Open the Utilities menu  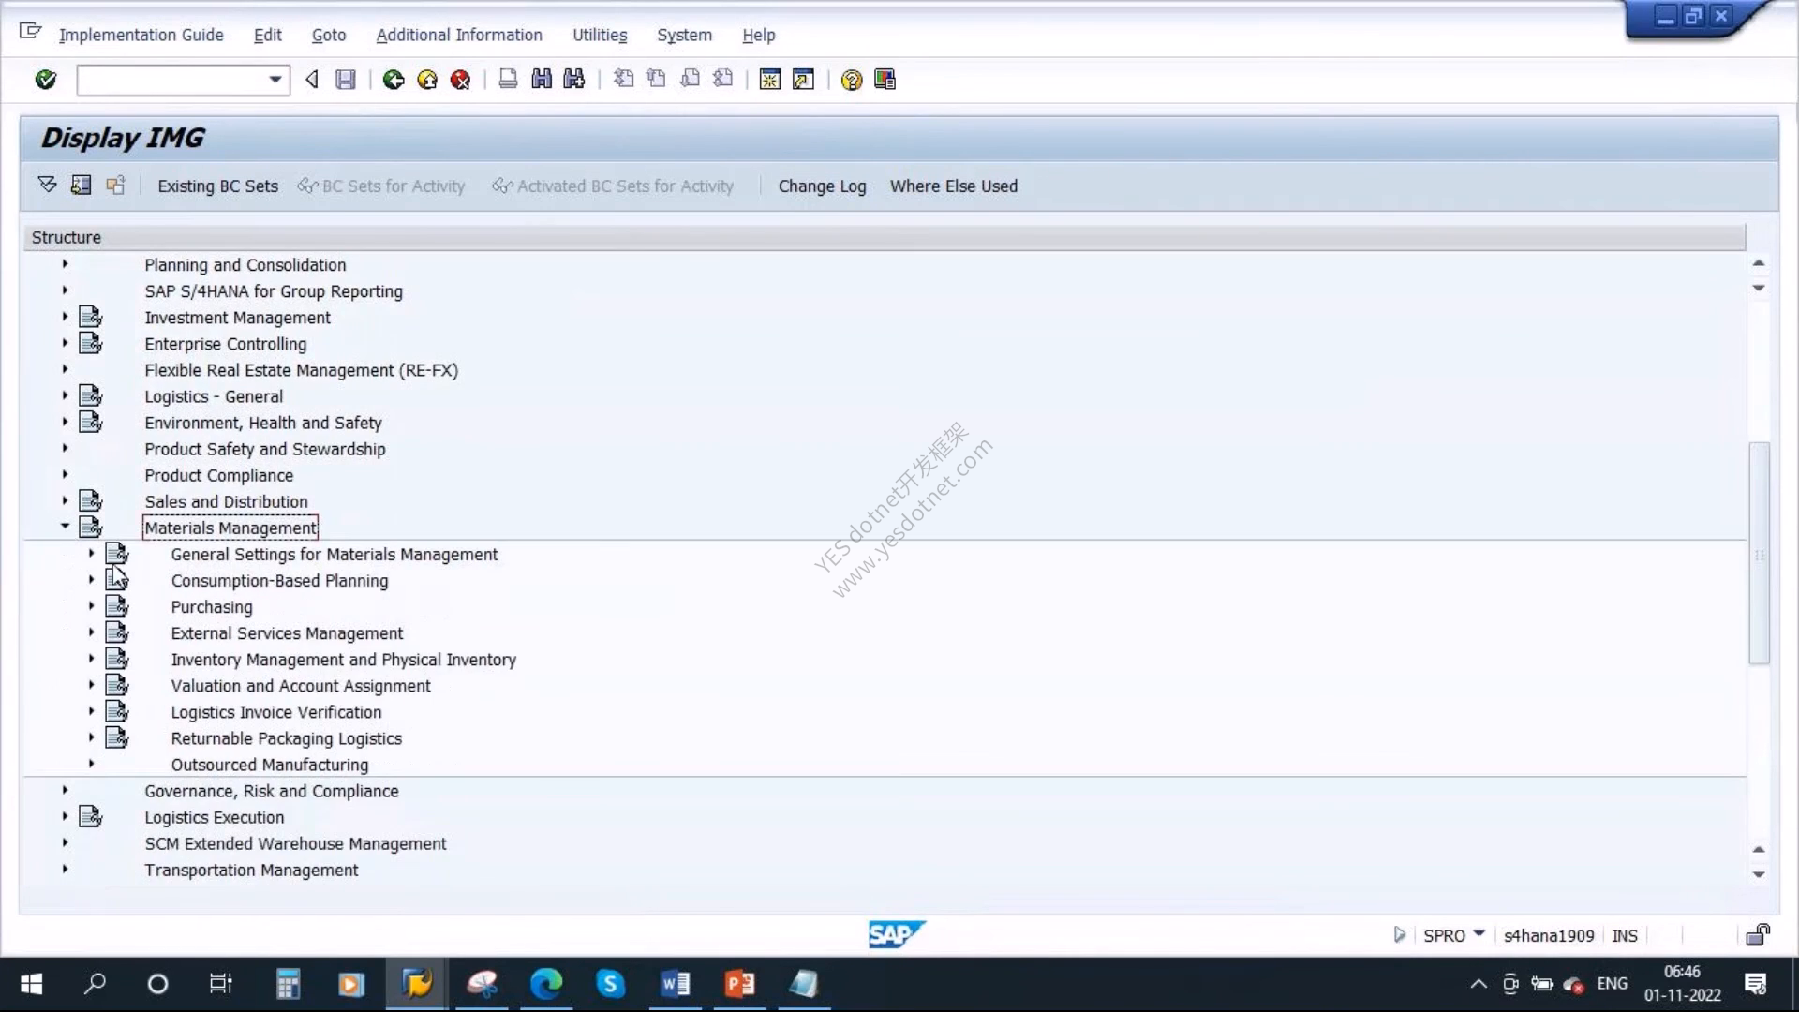(x=600, y=35)
